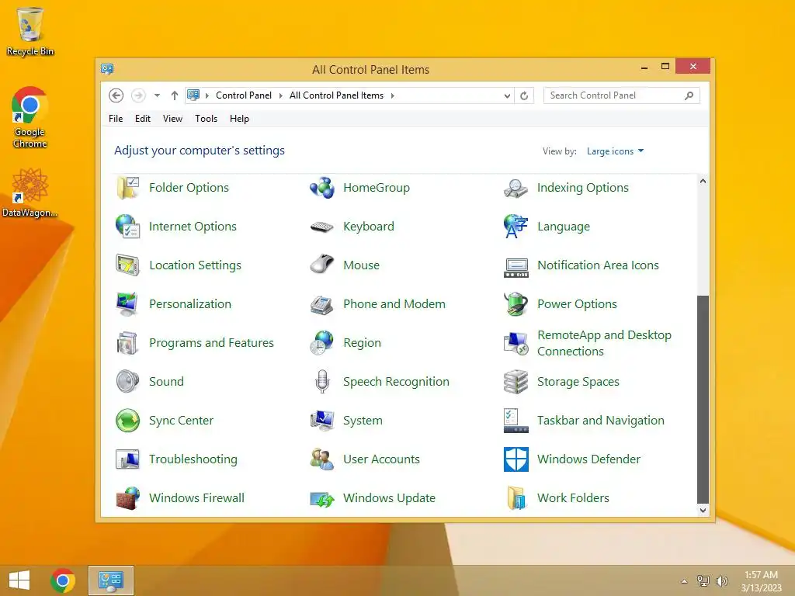Open the Power Options link

(577, 304)
